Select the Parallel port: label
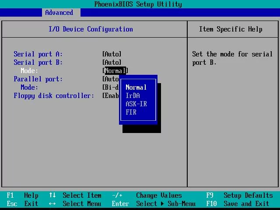The image size is (280, 210). pos(38,79)
